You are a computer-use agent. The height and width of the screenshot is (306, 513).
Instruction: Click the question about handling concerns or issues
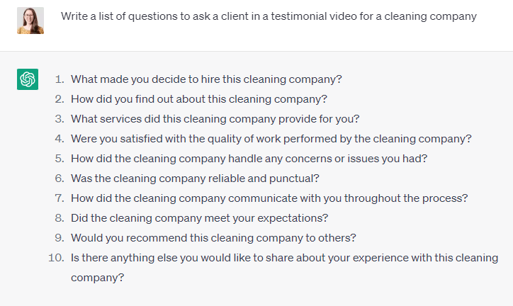pos(249,159)
